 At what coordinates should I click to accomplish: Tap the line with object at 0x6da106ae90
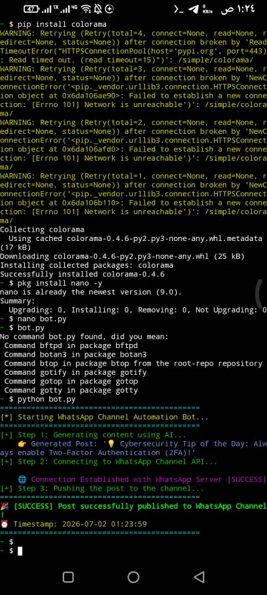click(133, 96)
